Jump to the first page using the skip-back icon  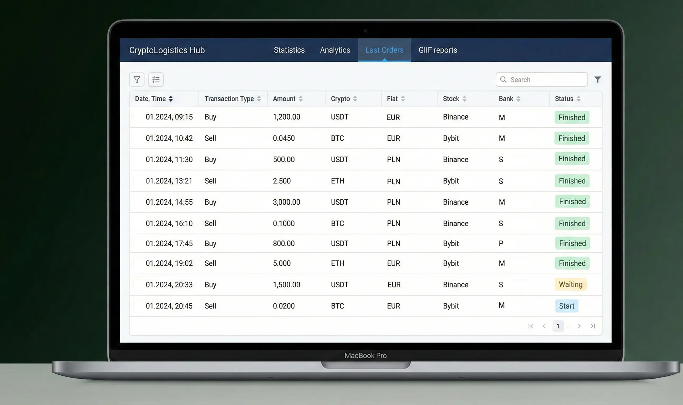(x=531, y=326)
